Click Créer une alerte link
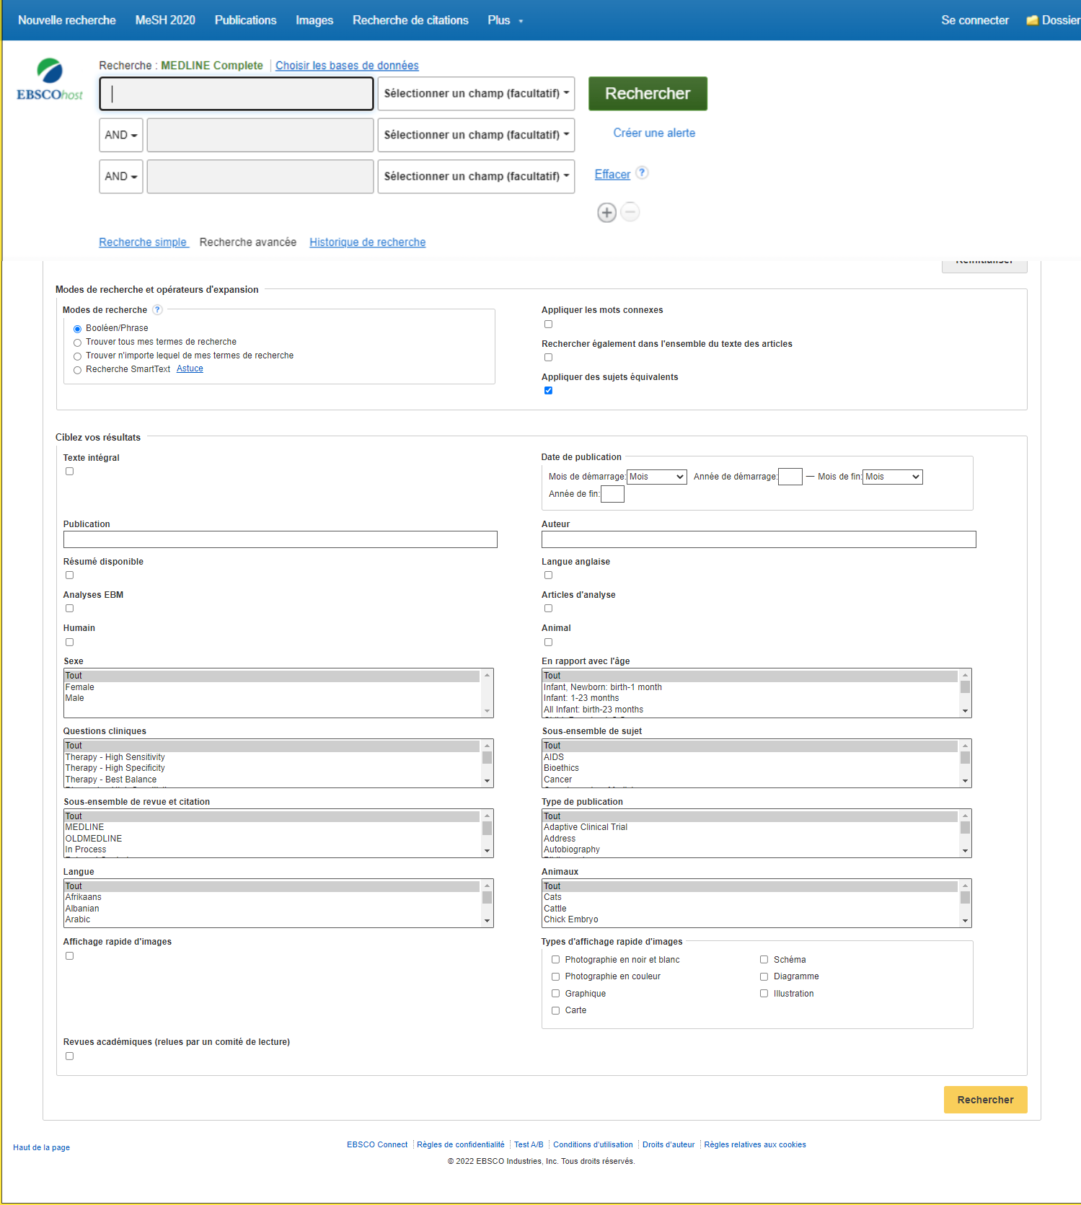Screen dimensions: 1081x1205 654,133
